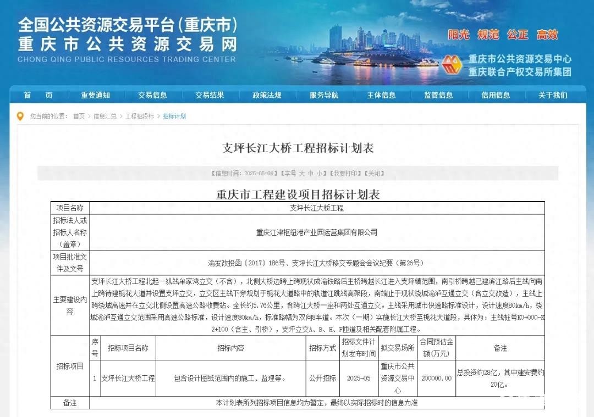Click the 2025-05 planned release date cell
Screen dimensions: 594x417
click(x=359, y=378)
